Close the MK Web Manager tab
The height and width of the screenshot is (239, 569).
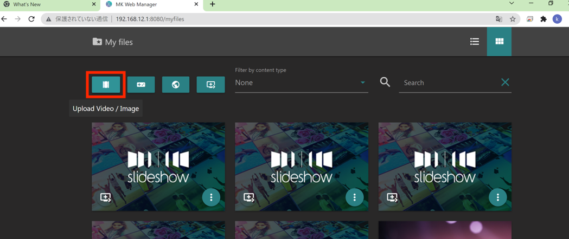(x=196, y=4)
